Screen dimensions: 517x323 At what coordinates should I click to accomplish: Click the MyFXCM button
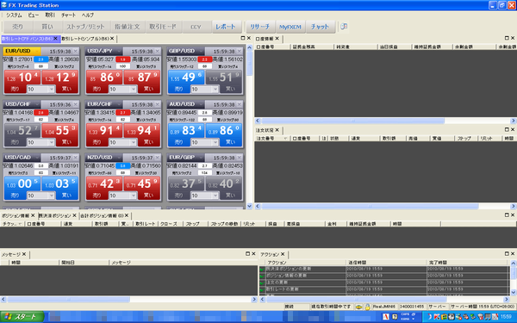coord(290,27)
